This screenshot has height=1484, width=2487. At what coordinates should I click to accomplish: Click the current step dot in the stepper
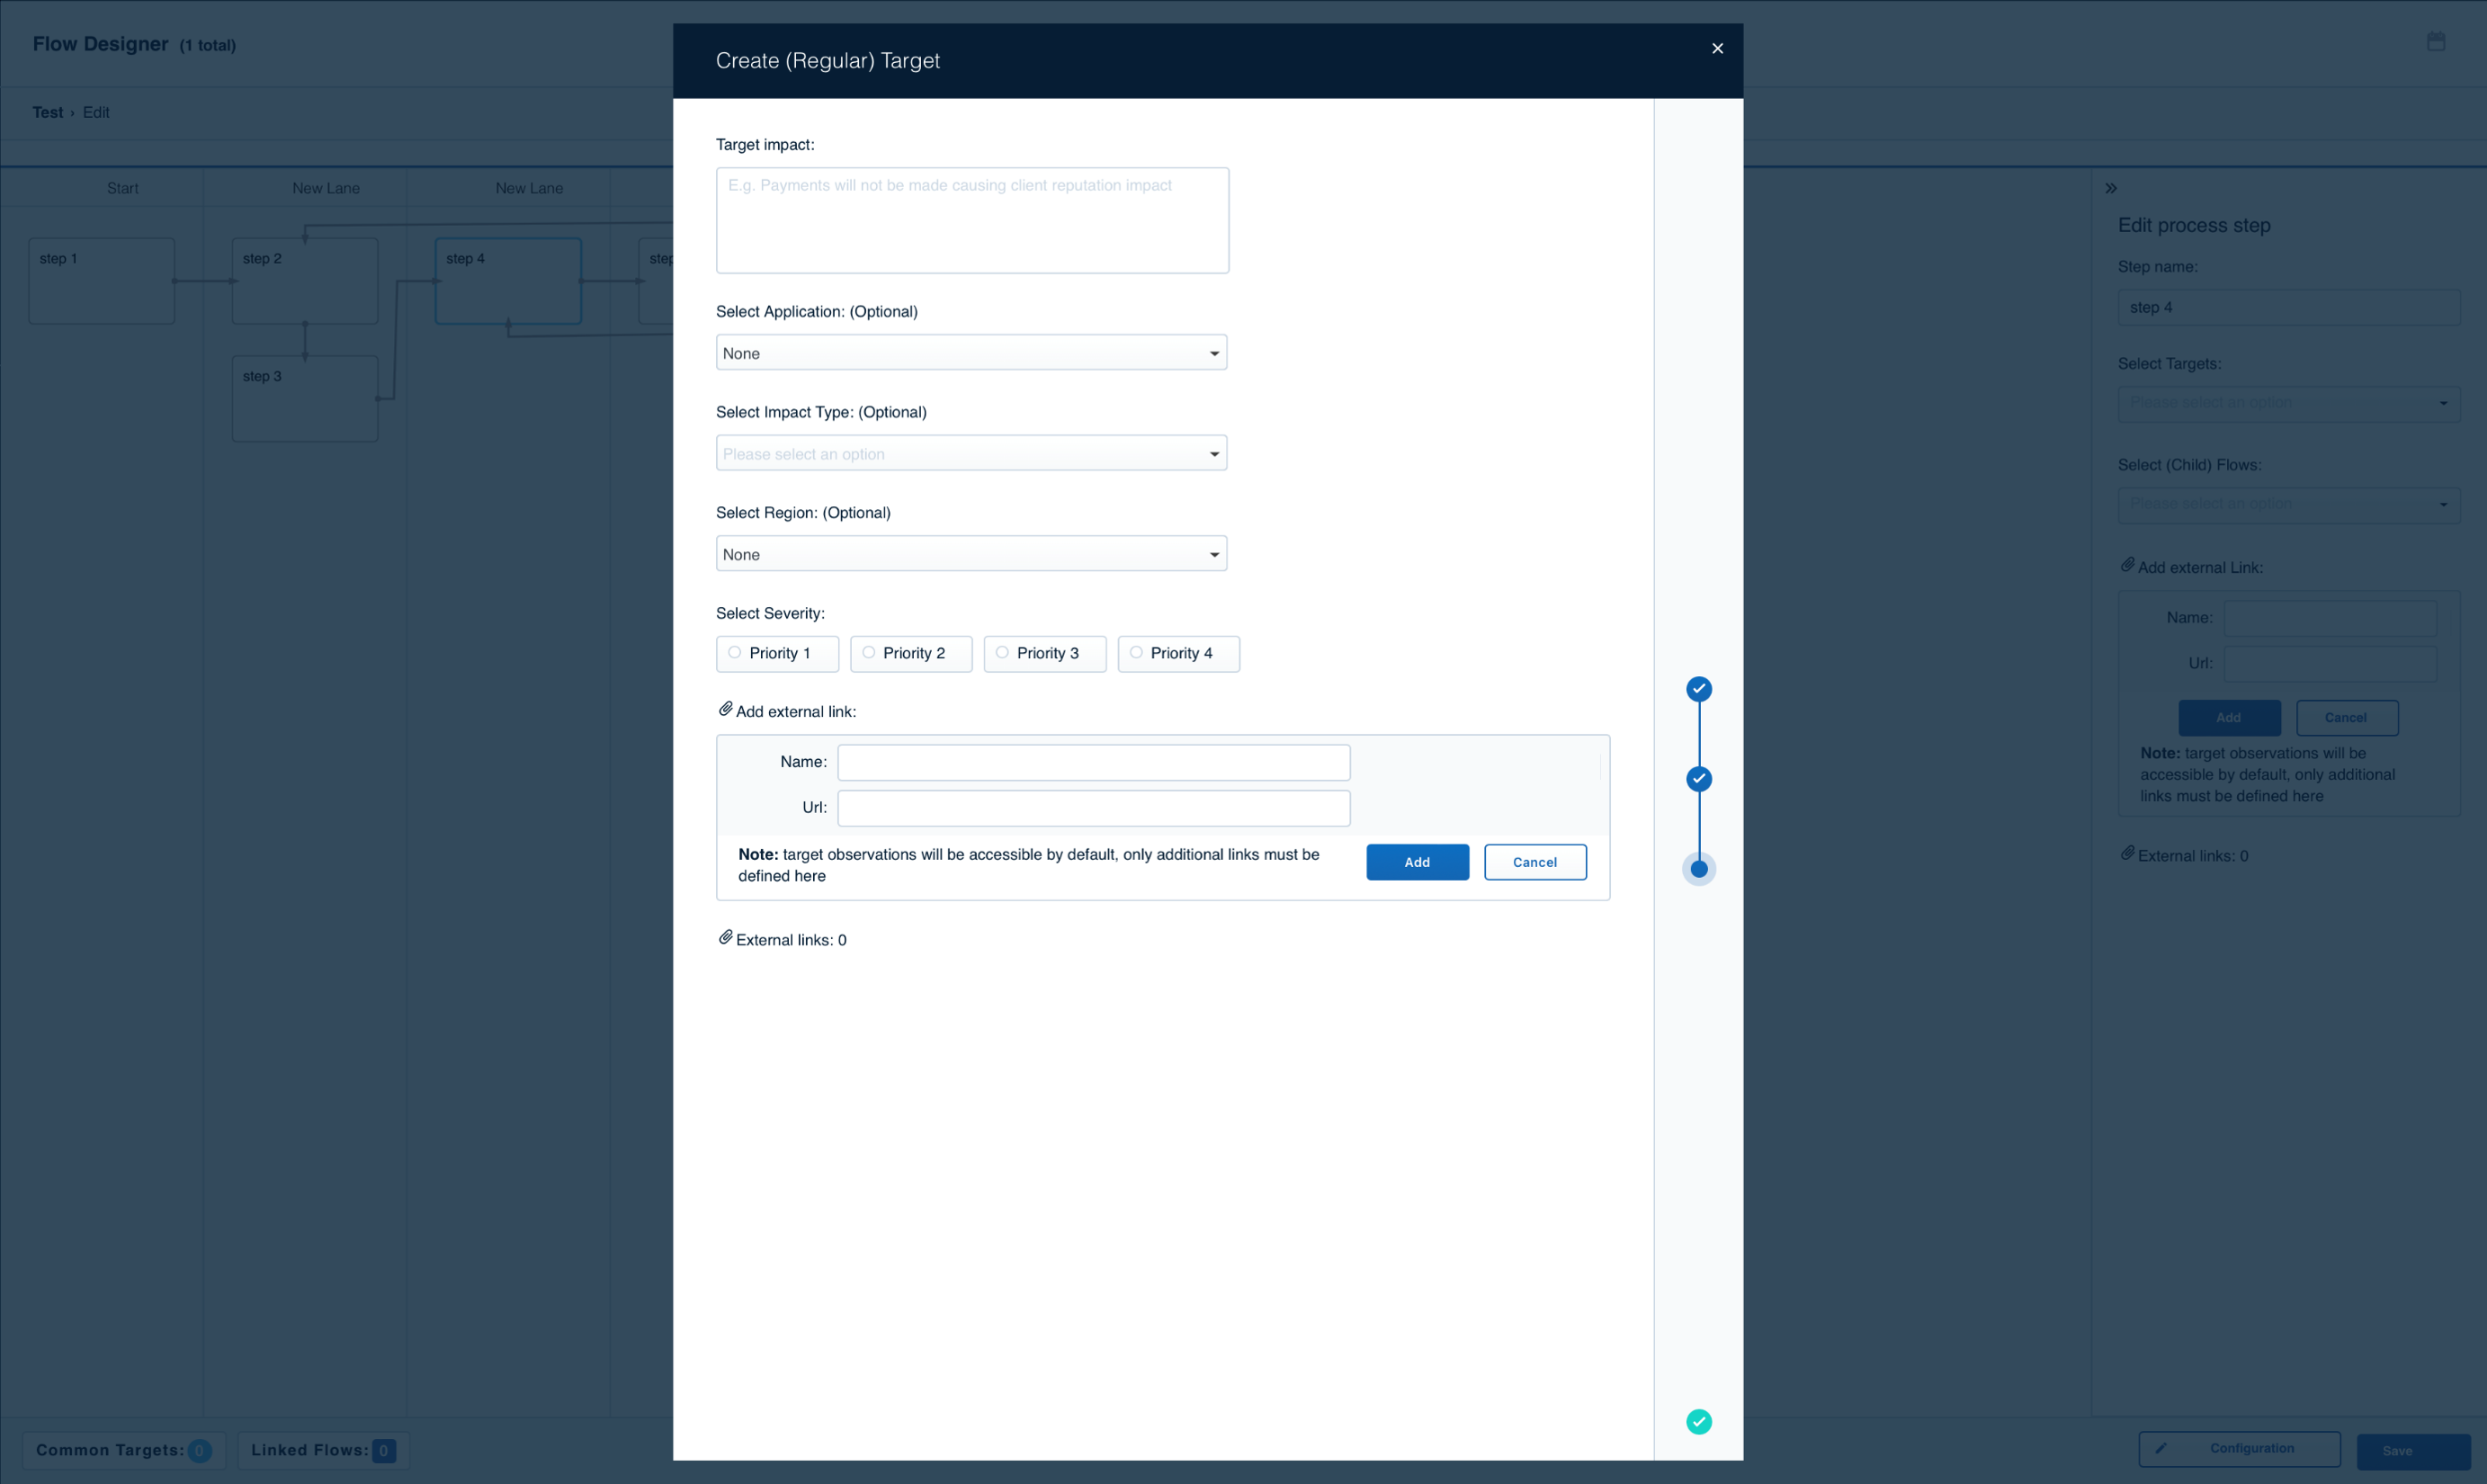1698,869
